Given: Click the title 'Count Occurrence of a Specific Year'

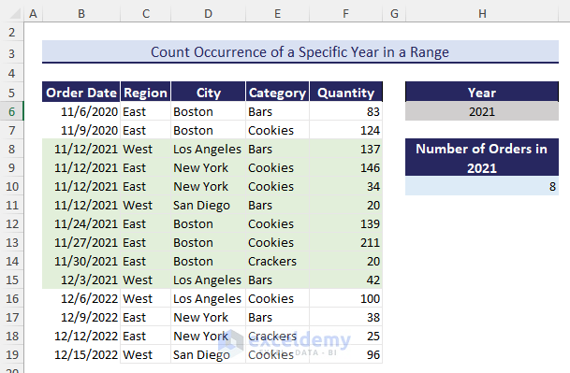Looking at the screenshot, I should (300, 51).
